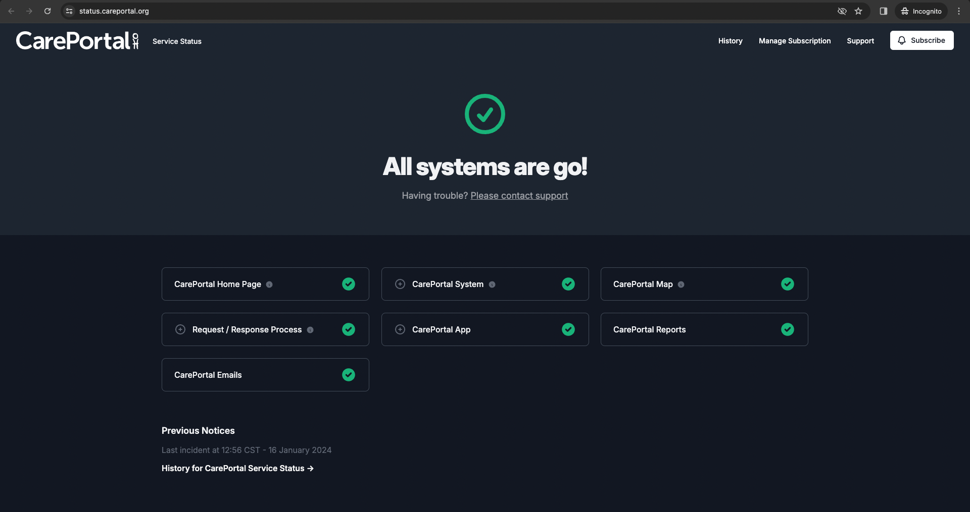970x512 pixels.
Task: Click the info icon next to CarePortal Home Page
Action: click(x=269, y=285)
